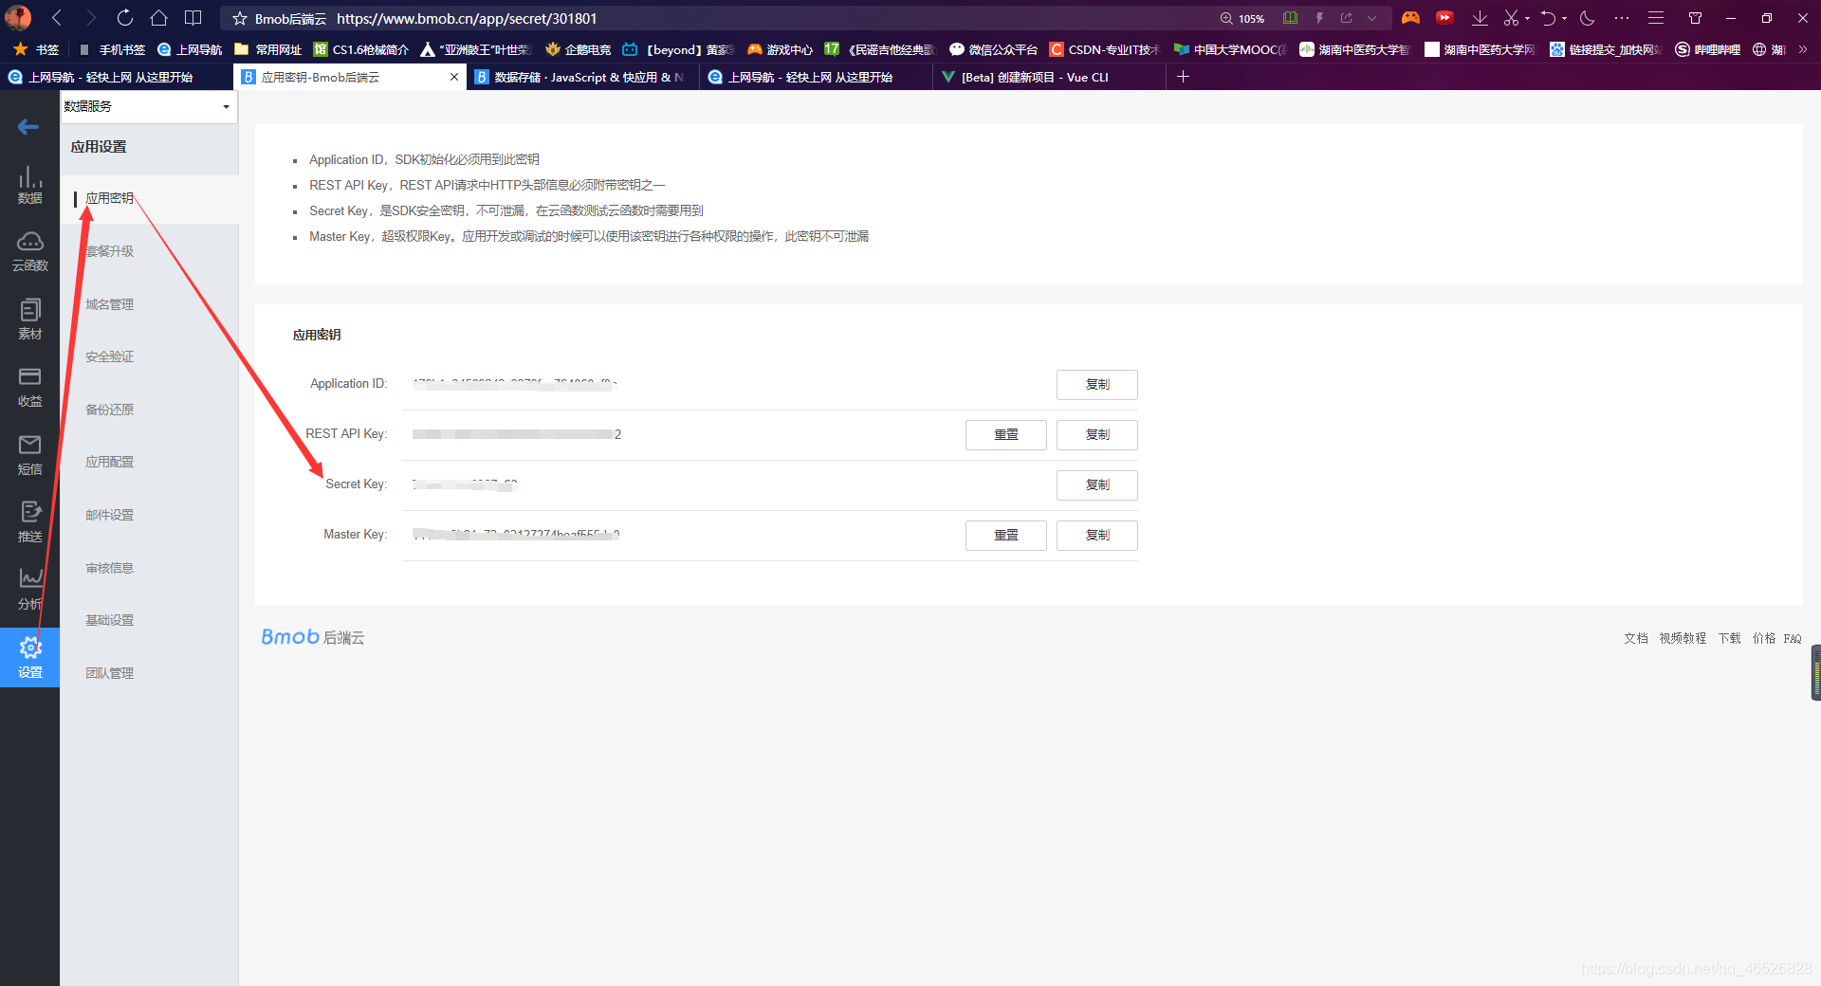Viewport: 1821px width, 986px height.
Task: Click the 设置 settings gear in the sidebar
Action: [29, 655]
